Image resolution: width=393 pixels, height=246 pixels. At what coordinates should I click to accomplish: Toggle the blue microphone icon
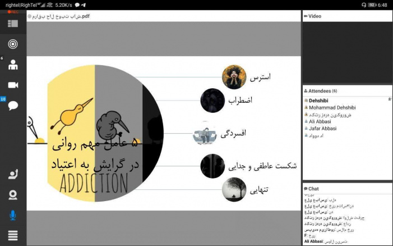(x=13, y=215)
